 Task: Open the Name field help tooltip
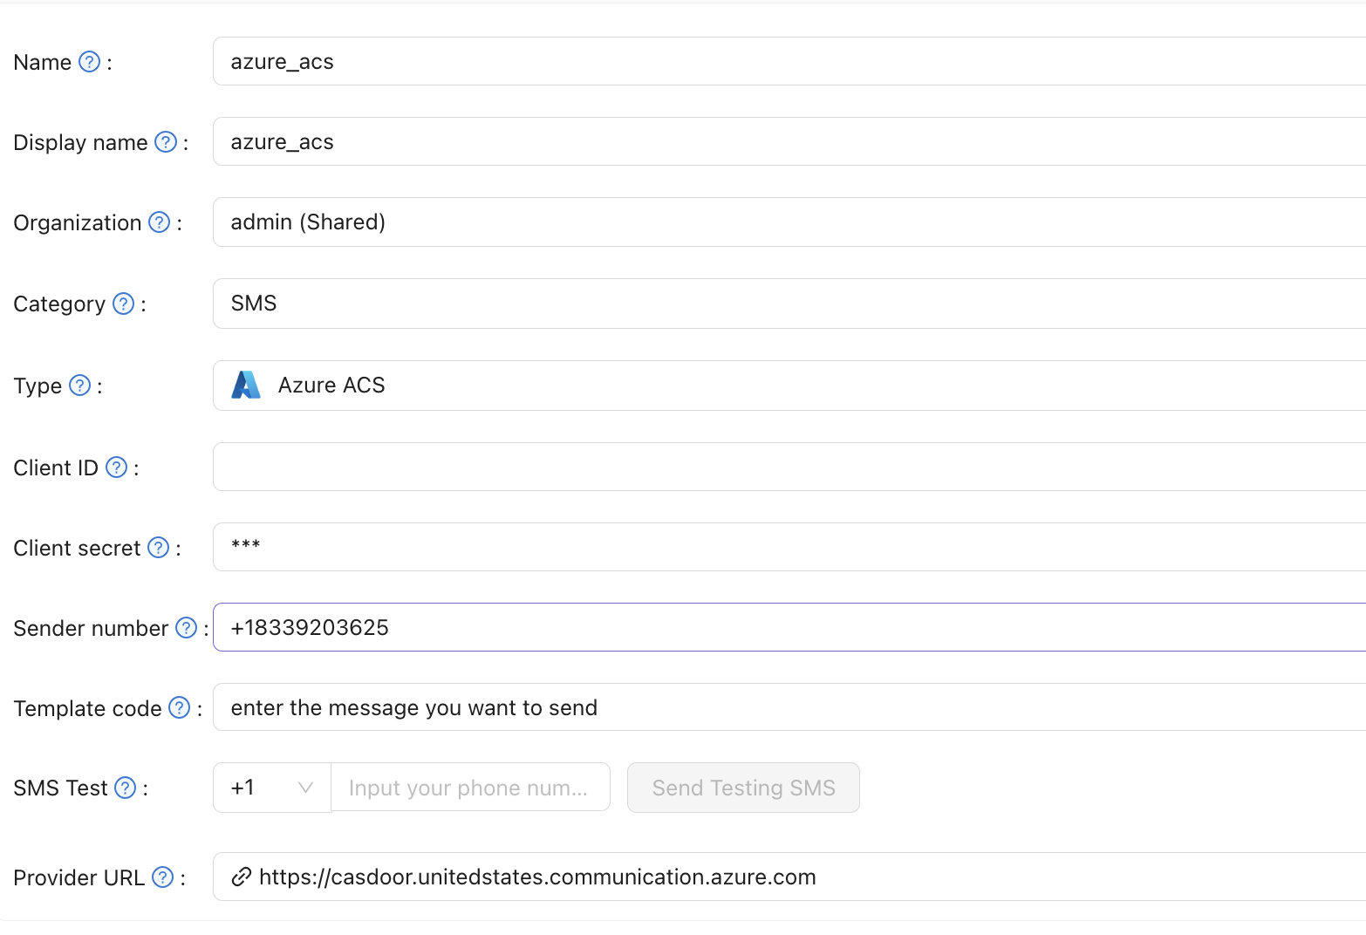pos(89,61)
